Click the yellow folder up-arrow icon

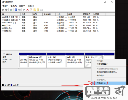coord(35,10)
